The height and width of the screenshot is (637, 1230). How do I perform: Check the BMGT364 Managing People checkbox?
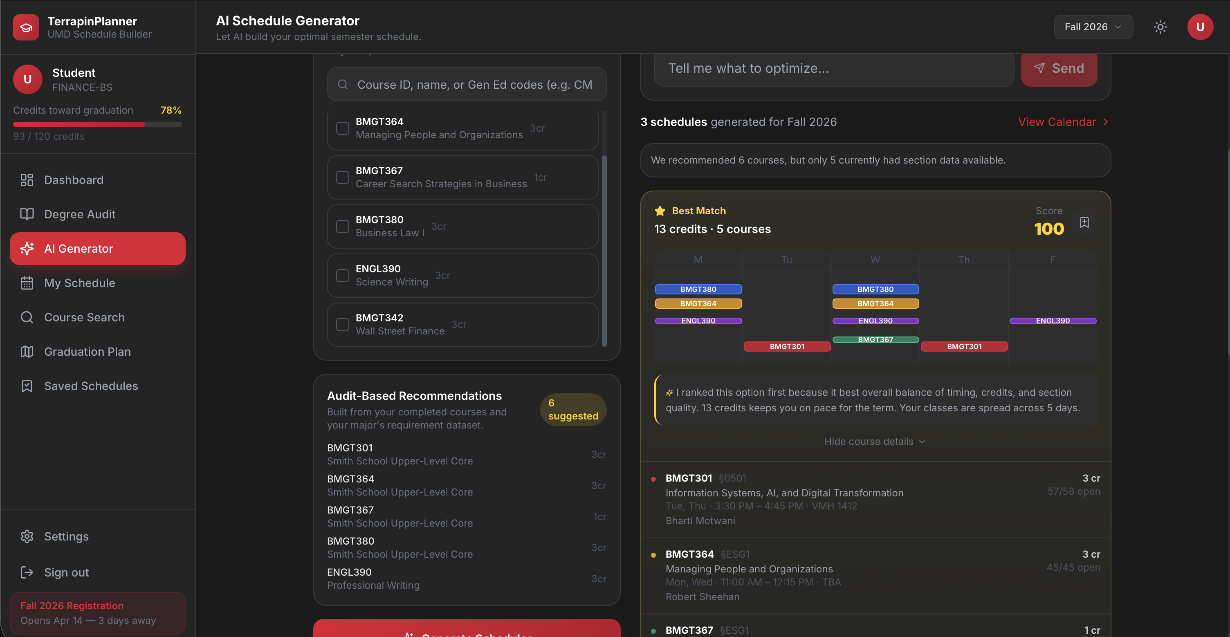coord(342,128)
